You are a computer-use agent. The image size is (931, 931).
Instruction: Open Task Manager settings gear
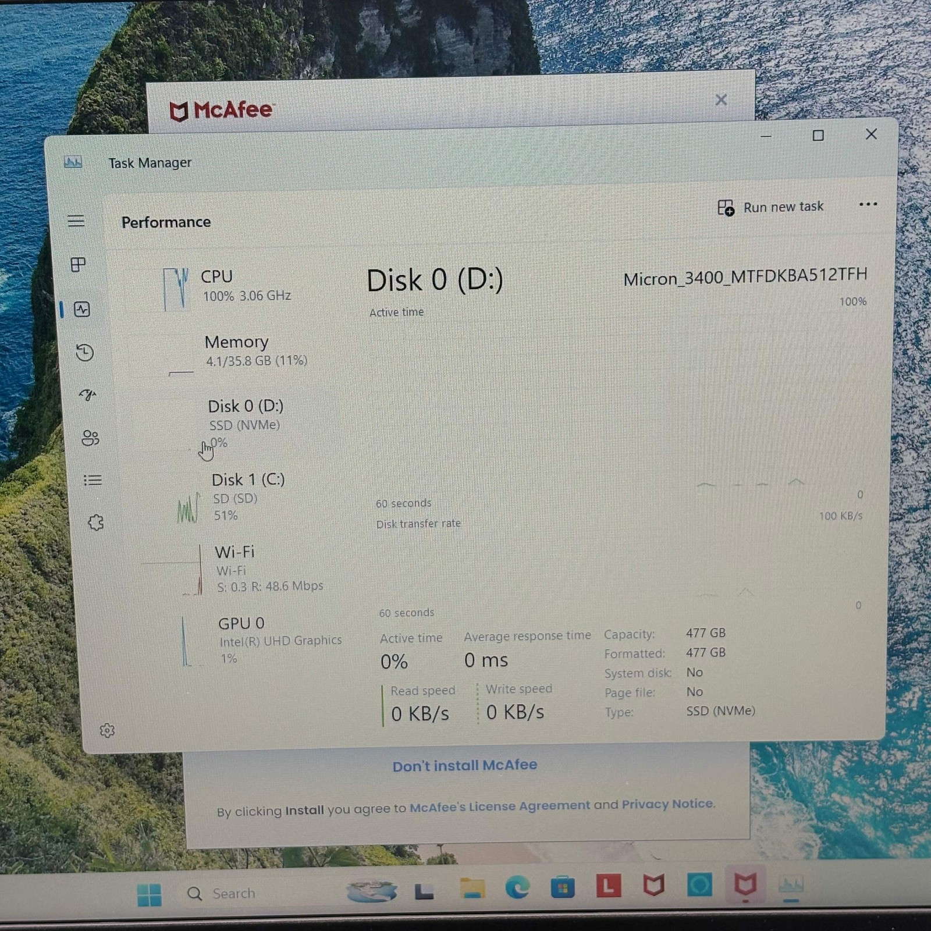click(107, 730)
